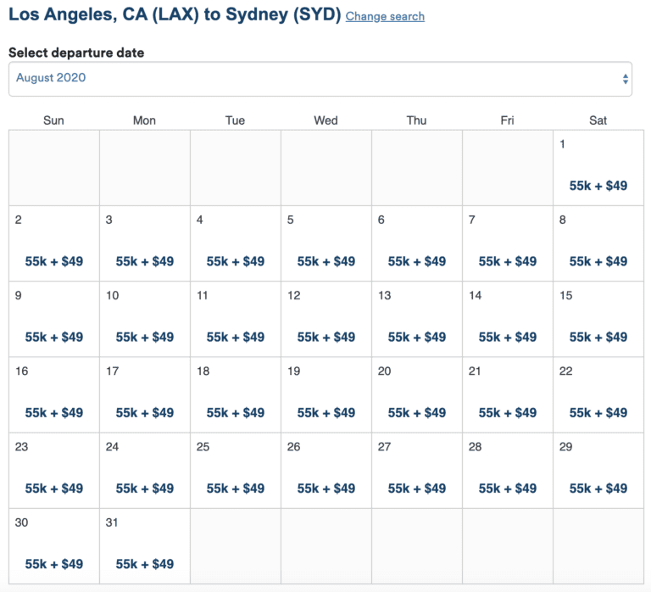
Task: Pick the August 16 calendar cell
Action: click(x=54, y=394)
